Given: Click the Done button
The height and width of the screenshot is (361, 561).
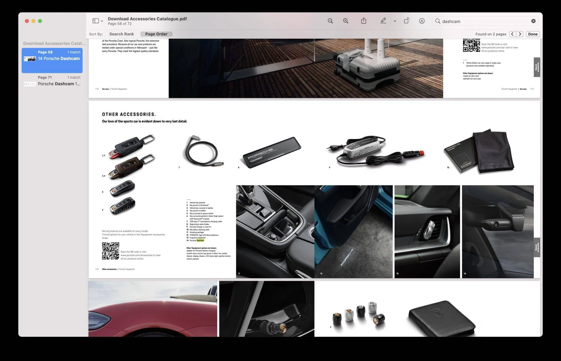Looking at the screenshot, I should coord(533,34).
